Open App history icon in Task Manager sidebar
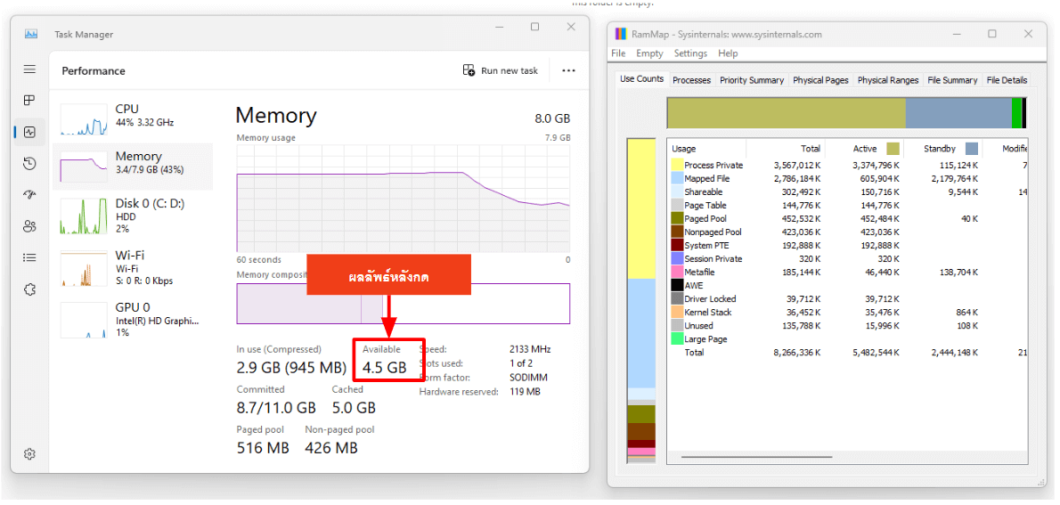Image resolution: width=1060 pixels, height=505 pixels. (x=29, y=163)
